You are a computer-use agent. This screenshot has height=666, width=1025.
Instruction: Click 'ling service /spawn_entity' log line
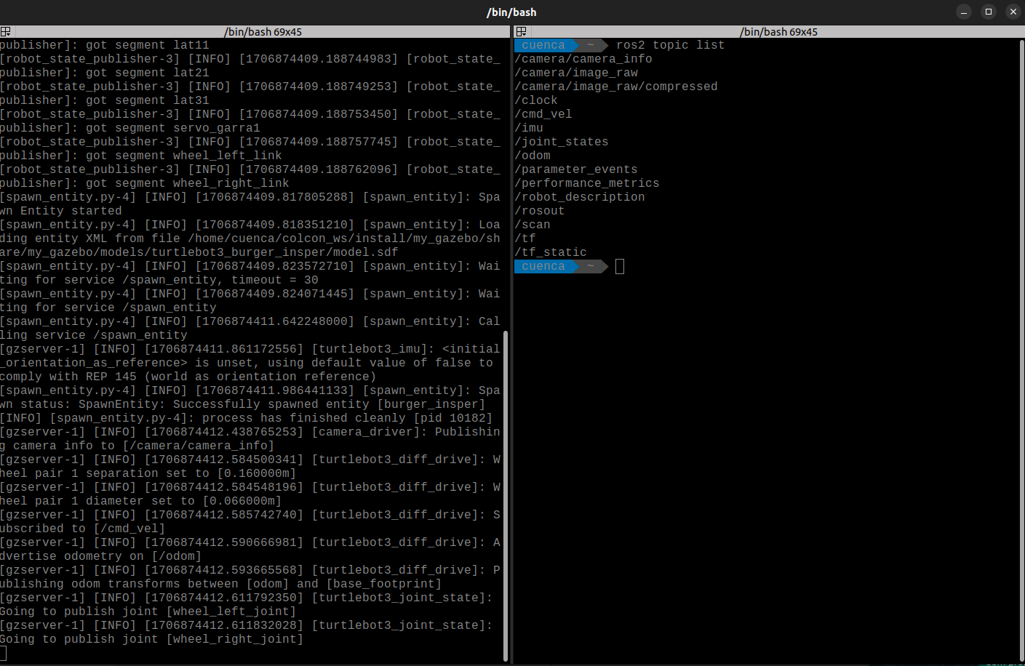[x=94, y=335]
